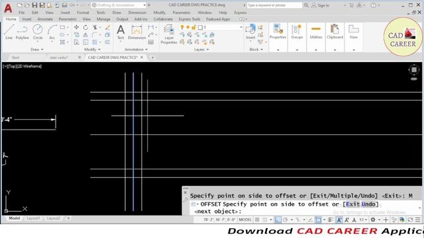This screenshot has height=238, width=424.
Task: Click the Rotate tool in Modify panel
Action: click(x=85, y=27)
